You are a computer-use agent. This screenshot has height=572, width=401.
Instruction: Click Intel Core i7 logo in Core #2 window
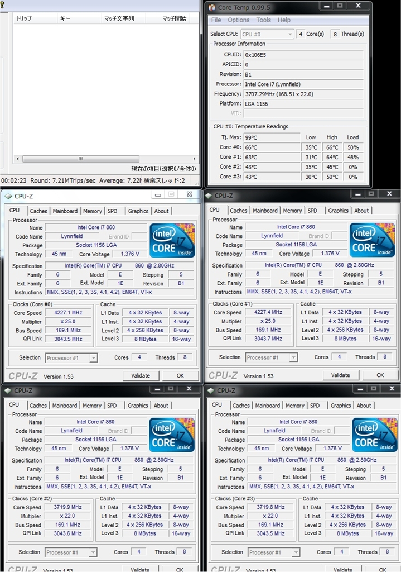(x=172, y=435)
